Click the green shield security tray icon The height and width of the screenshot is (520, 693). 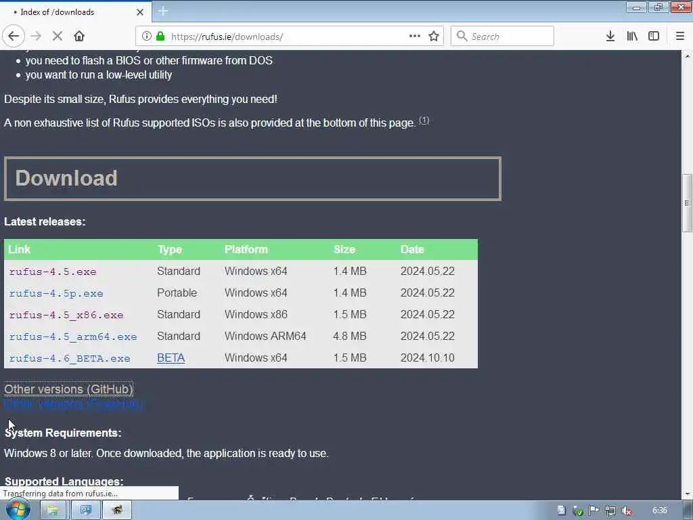pyautogui.click(x=578, y=511)
